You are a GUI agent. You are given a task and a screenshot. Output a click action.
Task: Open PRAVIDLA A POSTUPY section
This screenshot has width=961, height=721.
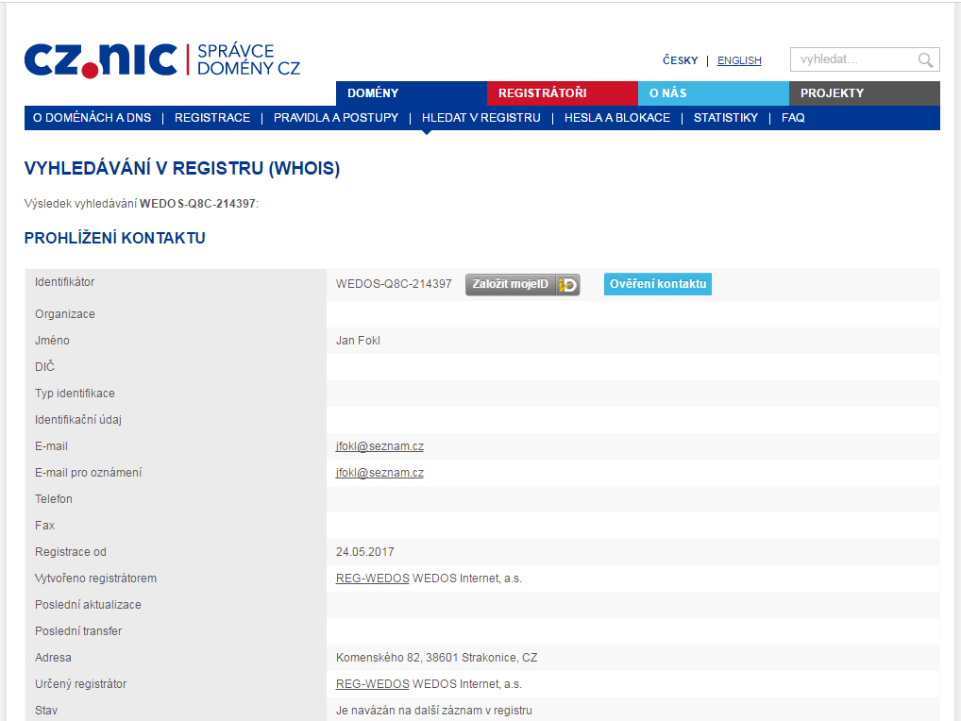pos(336,118)
